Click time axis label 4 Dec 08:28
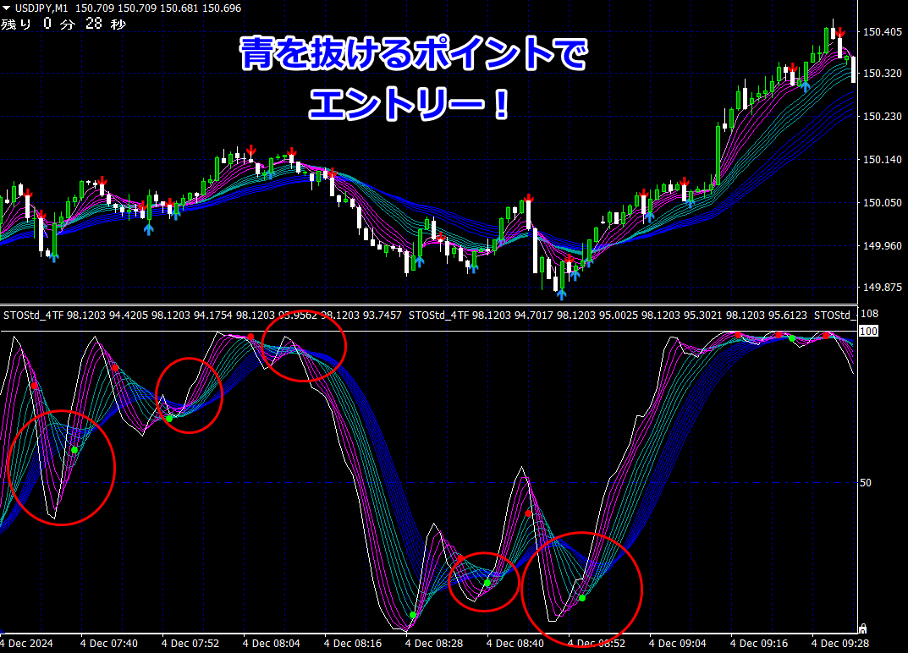Screen dimensions: 908x653 coord(434,643)
